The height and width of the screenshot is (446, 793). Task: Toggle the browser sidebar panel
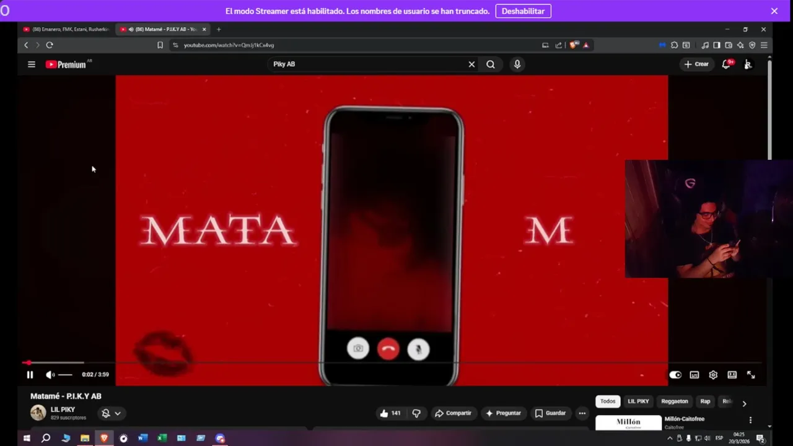pos(717,45)
